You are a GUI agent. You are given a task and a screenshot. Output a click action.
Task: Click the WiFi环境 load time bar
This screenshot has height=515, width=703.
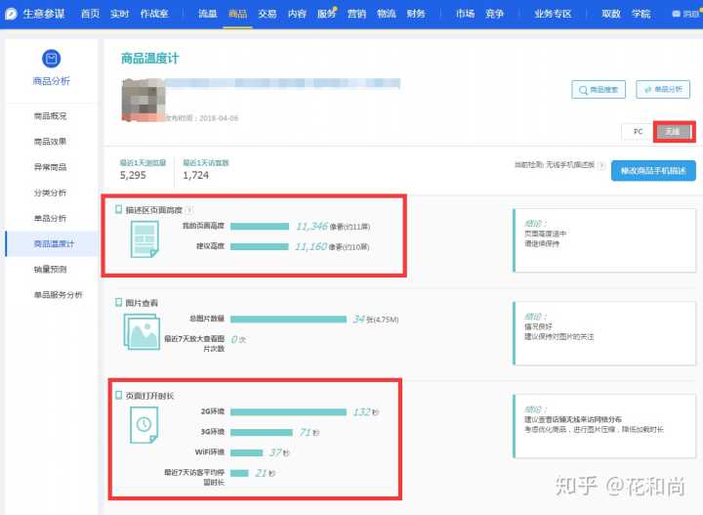[x=247, y=452]
